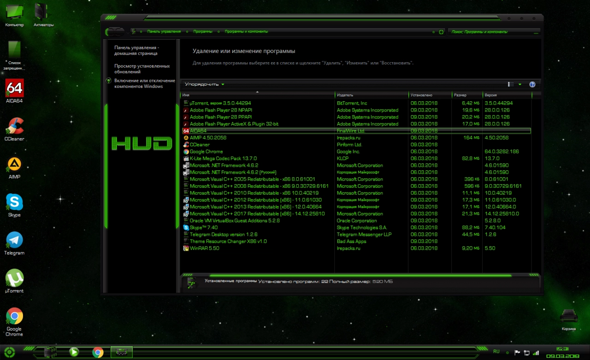Open the media player taskbar icon
This screenshot has width=590, height=360.
tap(74, 353)
